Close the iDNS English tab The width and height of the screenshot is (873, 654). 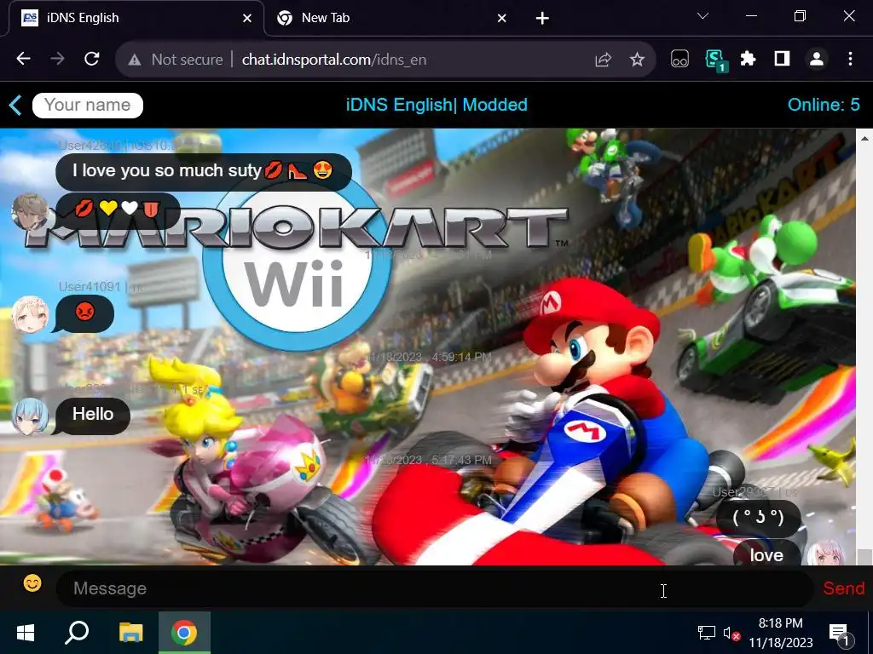point(247,19)
